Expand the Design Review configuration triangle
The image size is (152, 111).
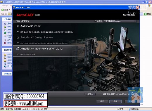[x=18, y=43]
